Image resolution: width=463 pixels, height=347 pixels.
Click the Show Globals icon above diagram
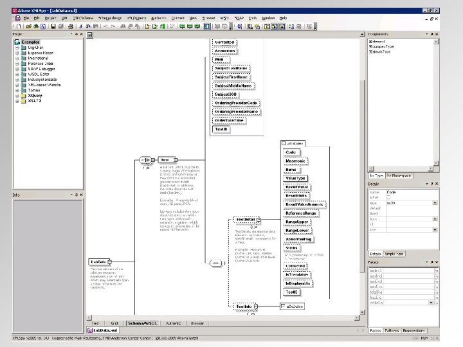(89, 35)
